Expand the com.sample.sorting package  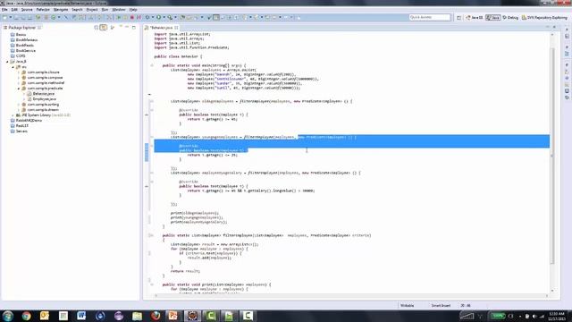(x=19, y=105)
